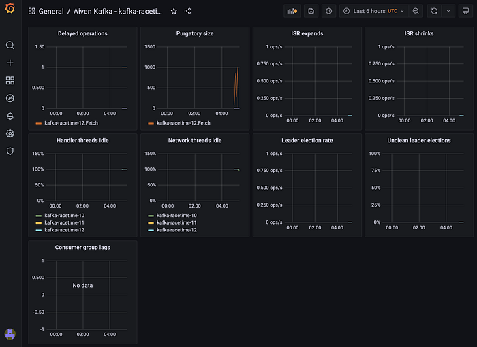This screenshot has width=477, height=347.
Task: Open Grafana home logo
Action: click(10, 8)
